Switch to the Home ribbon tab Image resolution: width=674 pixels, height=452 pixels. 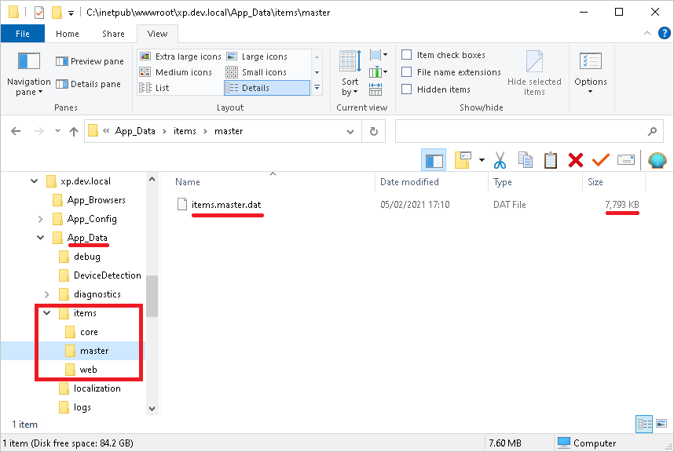pyautogui.click(x=68, y=34)
